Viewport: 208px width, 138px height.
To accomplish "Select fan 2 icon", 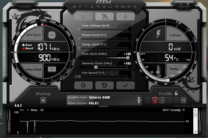I will click(x=117, y=73).
